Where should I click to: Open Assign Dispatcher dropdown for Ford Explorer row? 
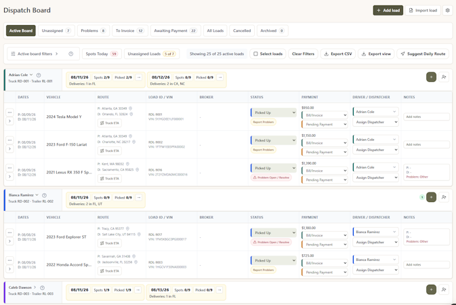pyautogui.click(x=375, y=242)
